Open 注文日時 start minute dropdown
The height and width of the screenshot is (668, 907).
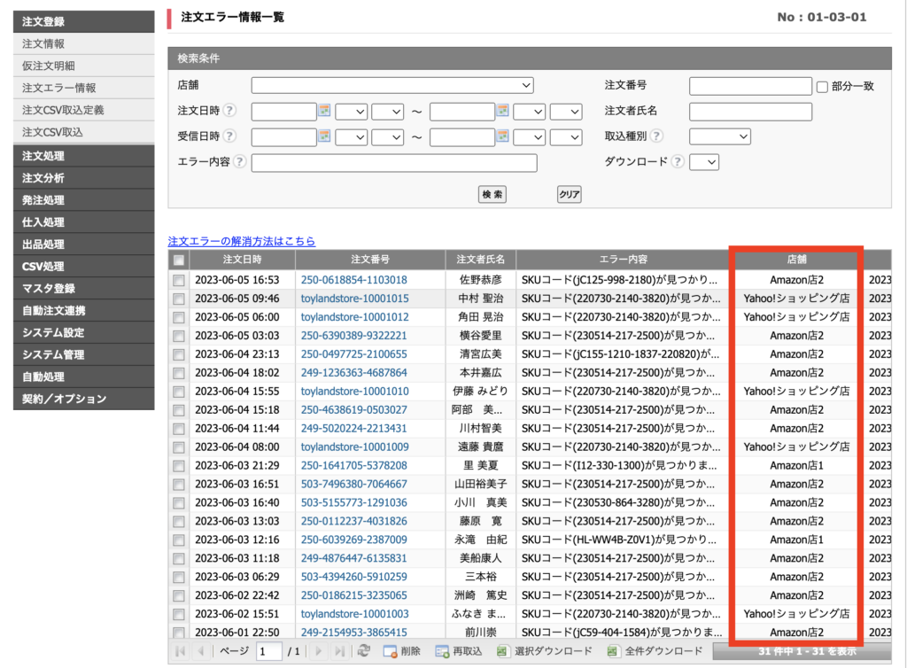[388, 111]
